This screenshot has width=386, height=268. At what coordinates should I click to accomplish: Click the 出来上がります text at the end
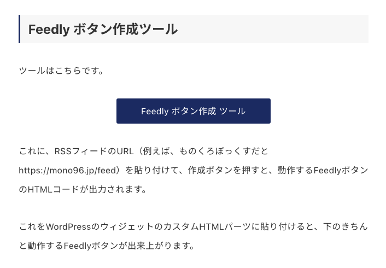point(167,246)
